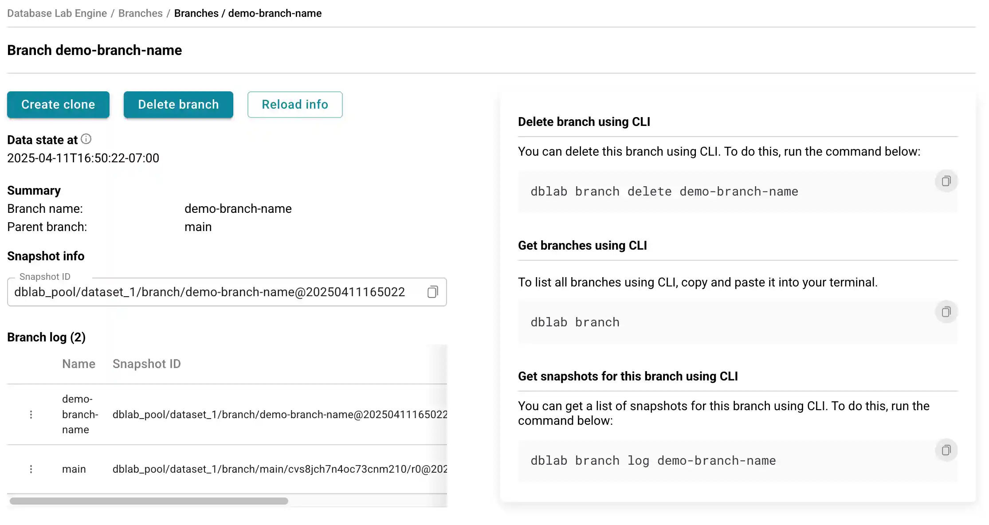The image size is (989, 525).
Task: View the Data state at info tooltip
Action: coord(86,139)
